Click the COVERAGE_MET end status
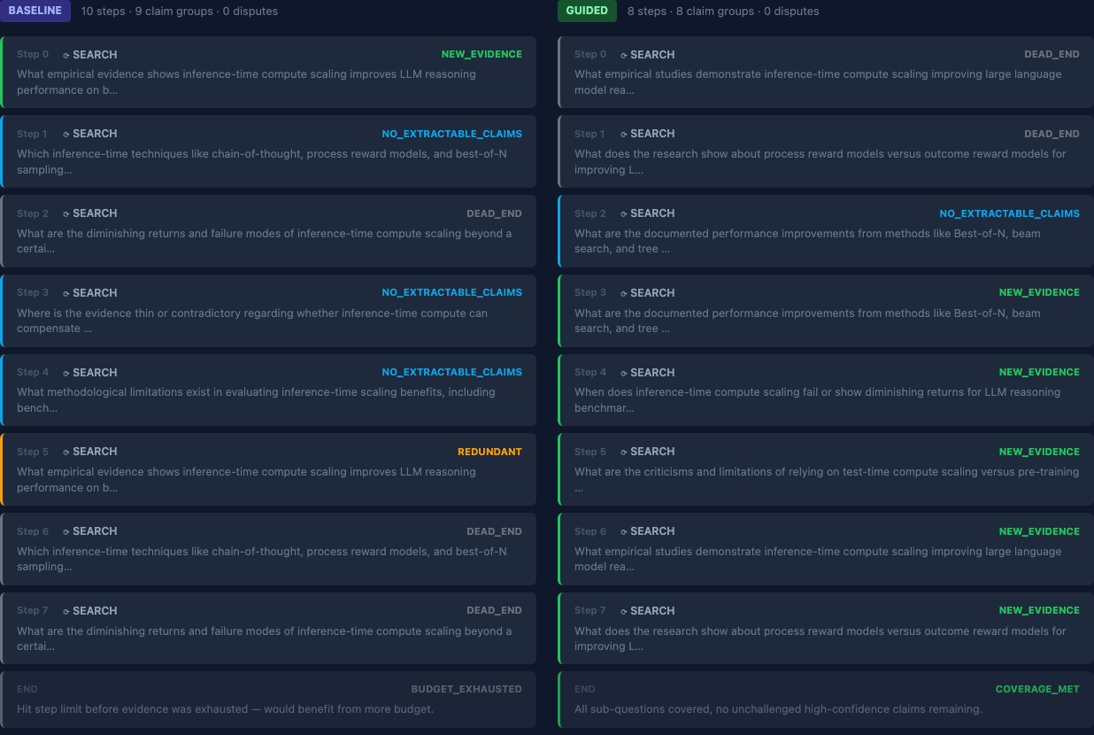 point(1037,689)
